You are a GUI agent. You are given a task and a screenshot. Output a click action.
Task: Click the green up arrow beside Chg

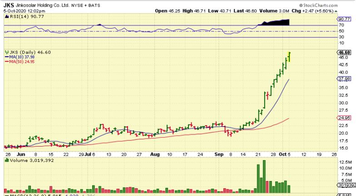pos(336,11)
